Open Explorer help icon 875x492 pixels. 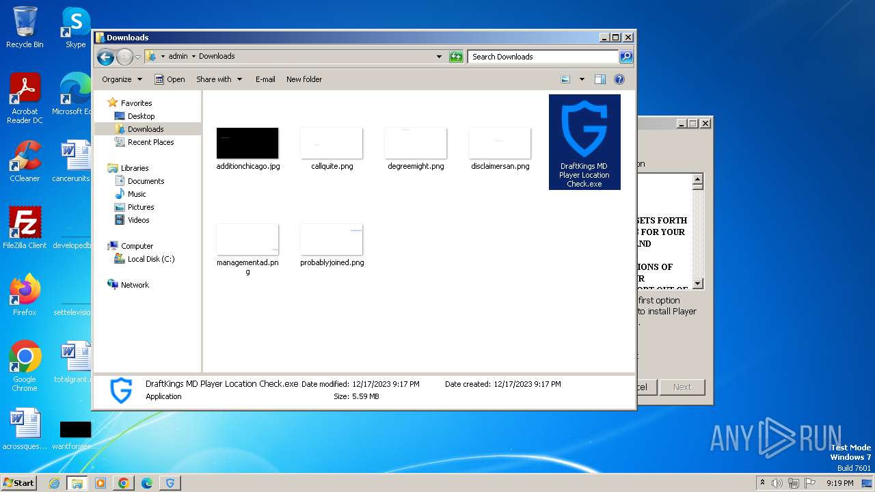619,79
